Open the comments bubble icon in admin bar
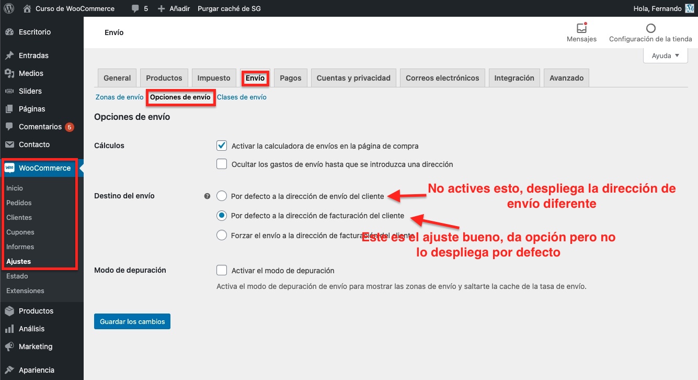 pyautogui.click(x=135, y=9)
